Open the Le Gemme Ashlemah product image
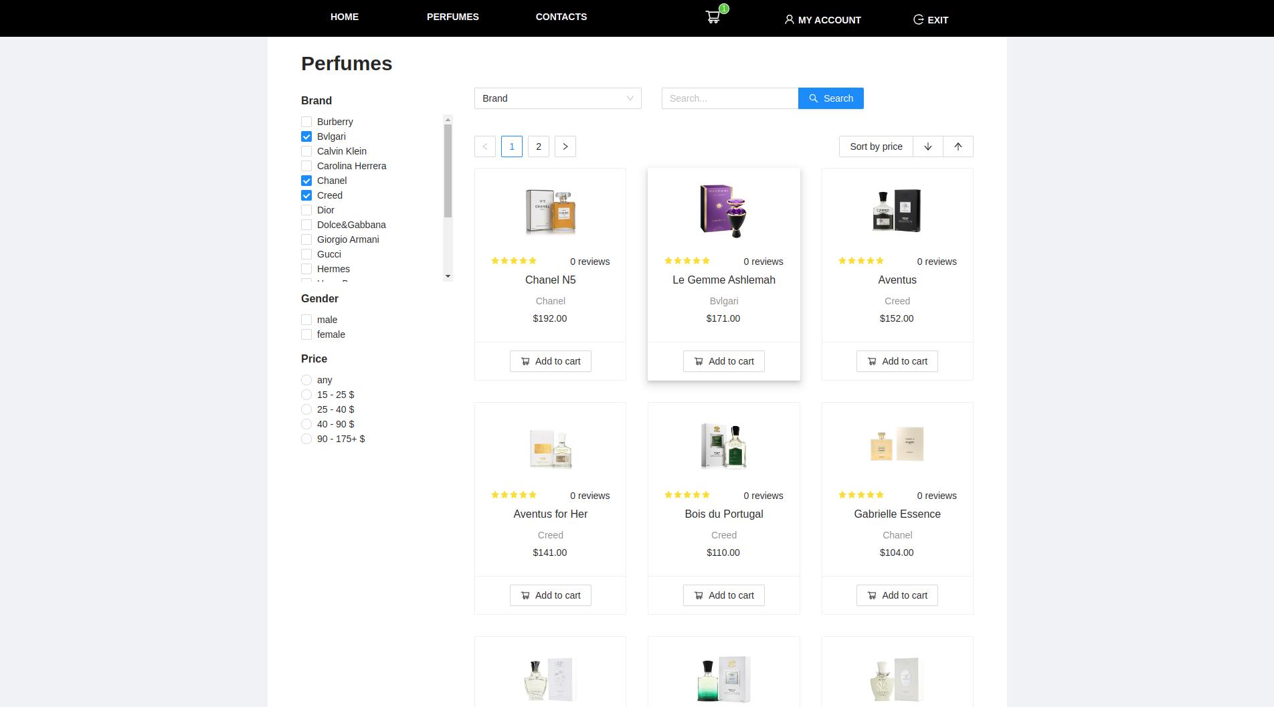This screenshot has width=1274, height=707. click(724, 211)
